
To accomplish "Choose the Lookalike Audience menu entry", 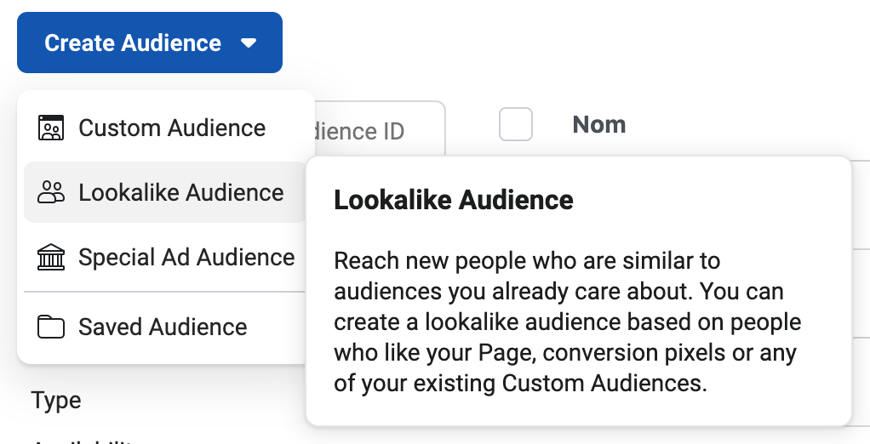I will (180, 193).
